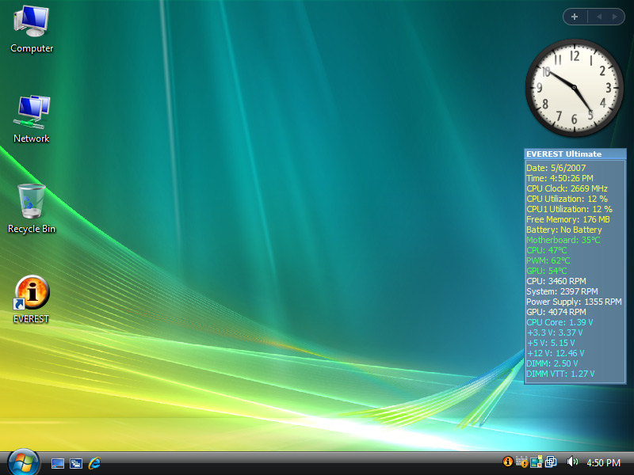Launch Internet Explorer from Quick Launch

tap(95, 462)
